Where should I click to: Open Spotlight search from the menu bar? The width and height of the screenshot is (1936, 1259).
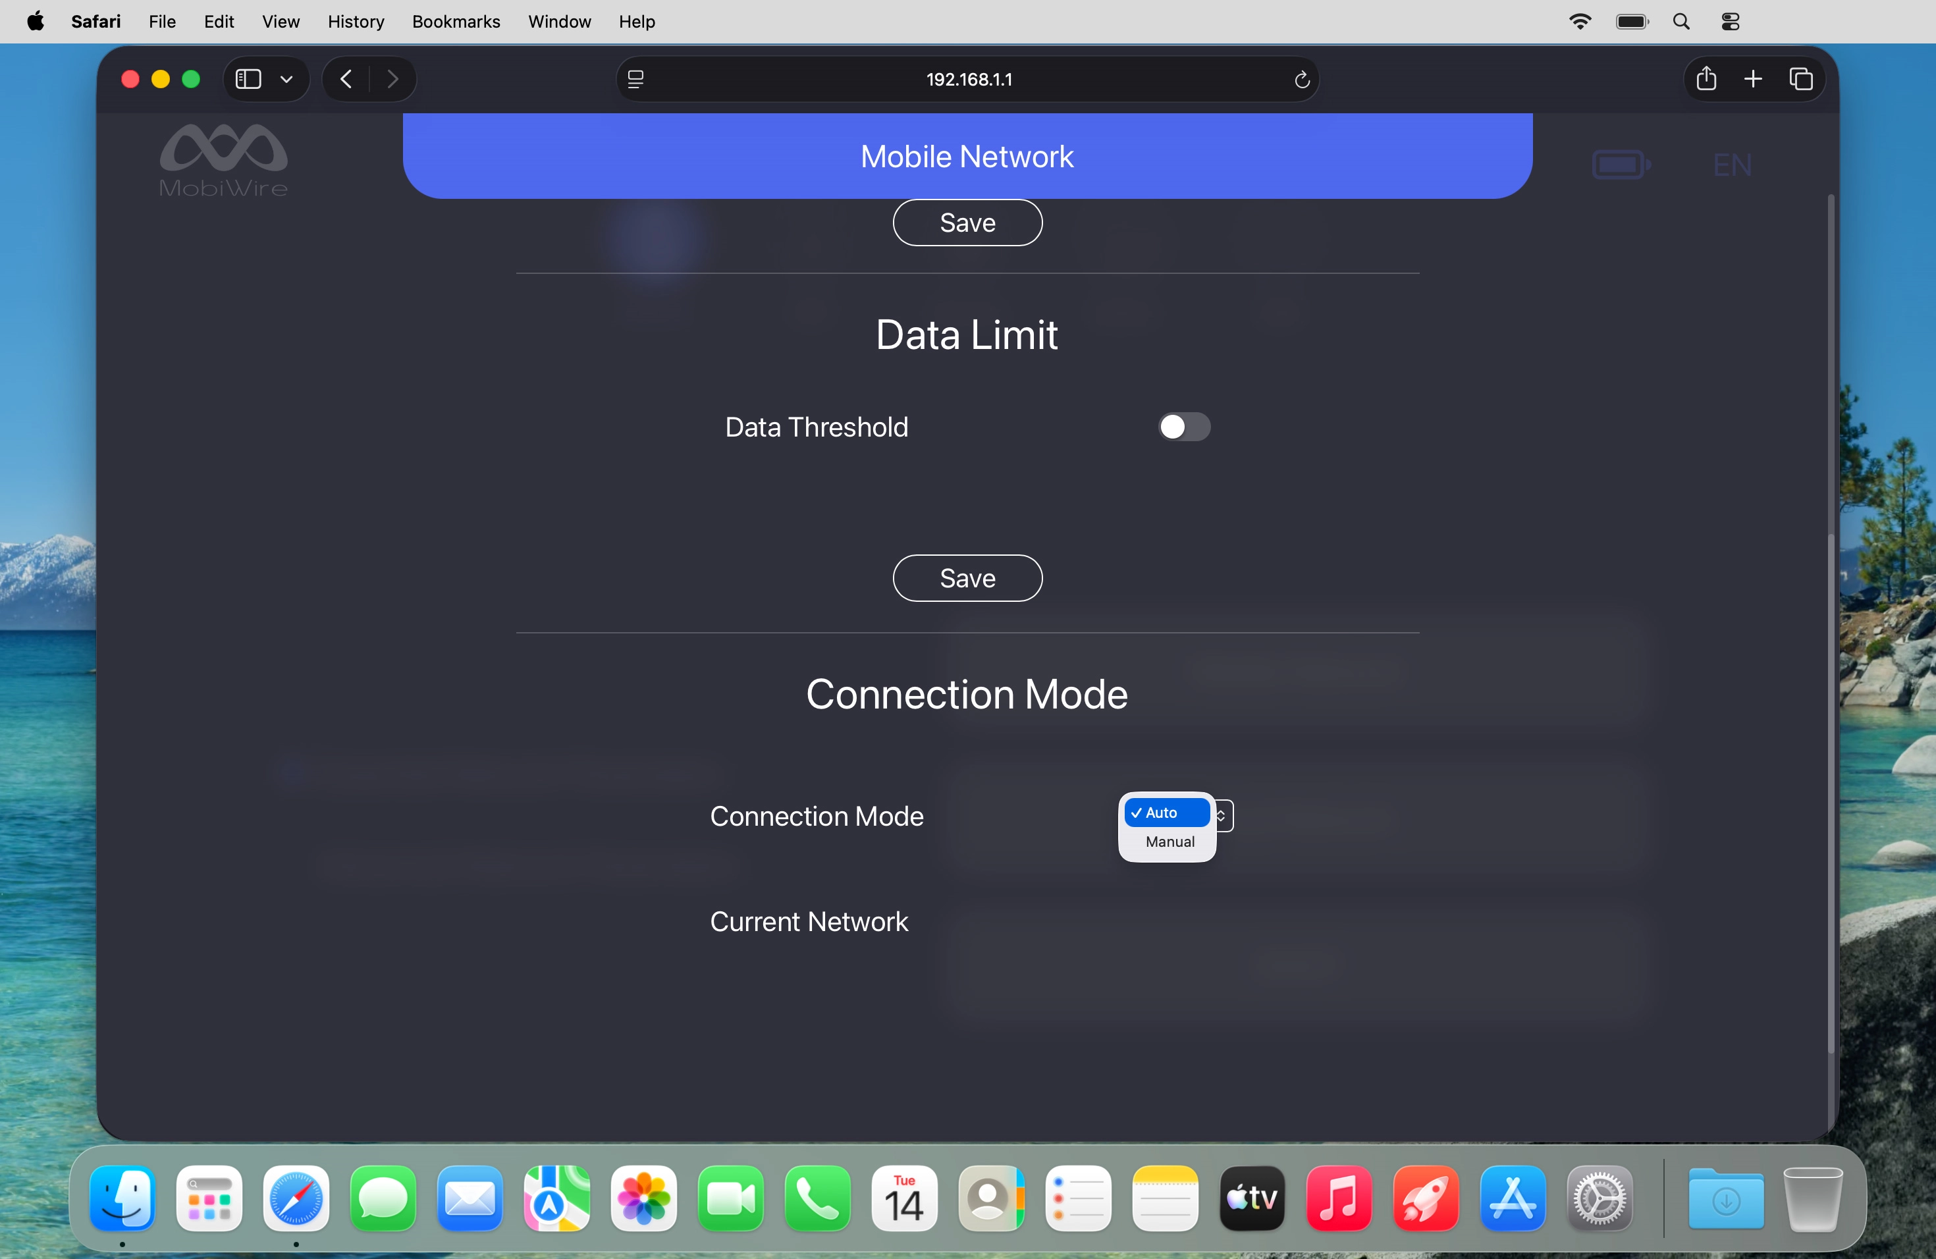(x=1681, y=21)
